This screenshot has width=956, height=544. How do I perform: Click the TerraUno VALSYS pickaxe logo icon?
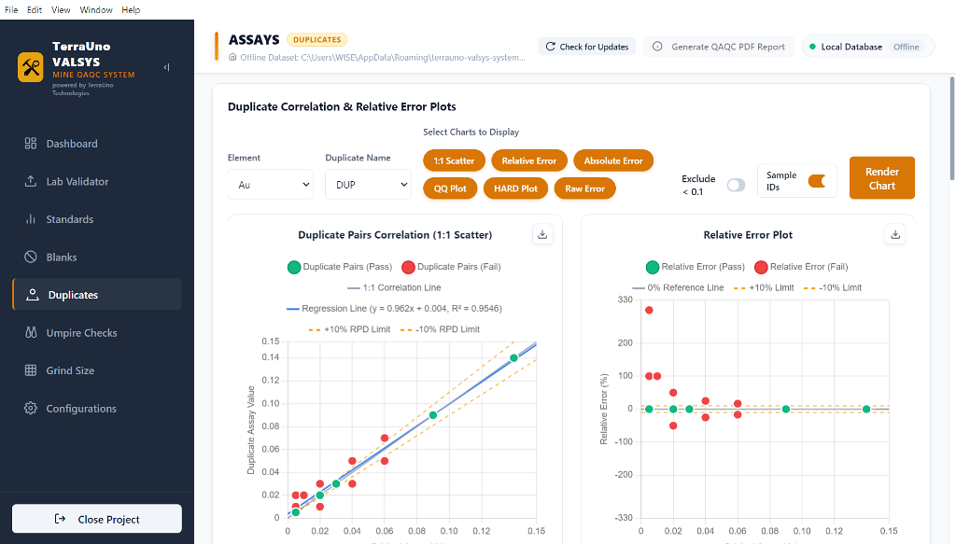pyautogui.click(x=31, y=67)
